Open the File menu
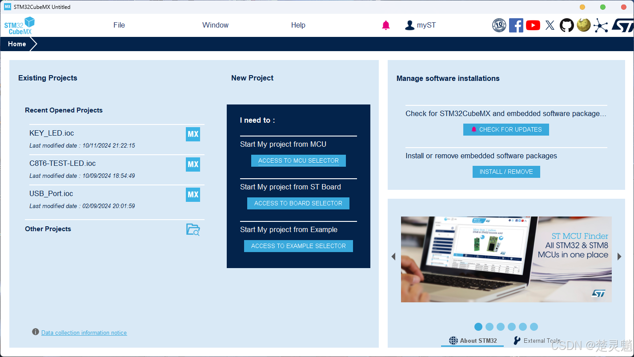 pos(119,25)
